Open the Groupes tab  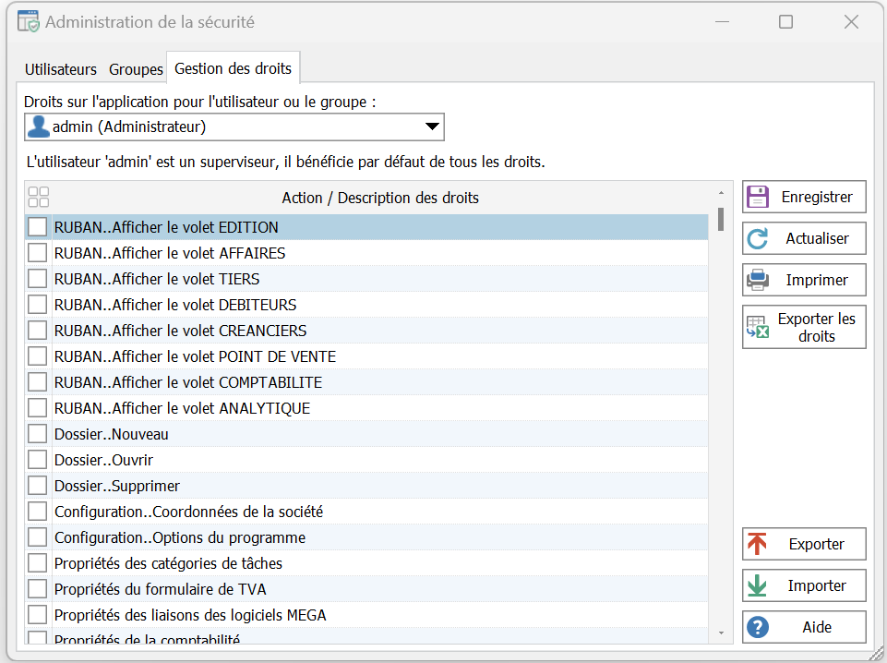click(136, 69)
